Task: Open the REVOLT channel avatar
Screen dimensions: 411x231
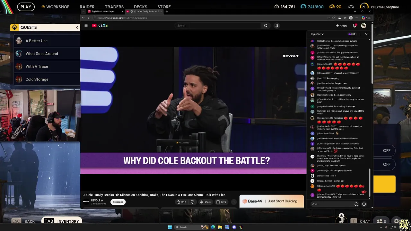Action: click(x=86, y=202)
